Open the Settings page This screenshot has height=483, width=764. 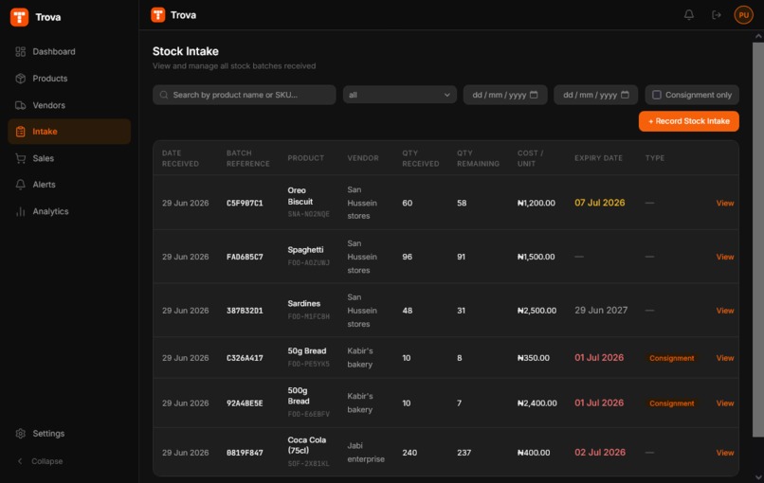(69, 434)
